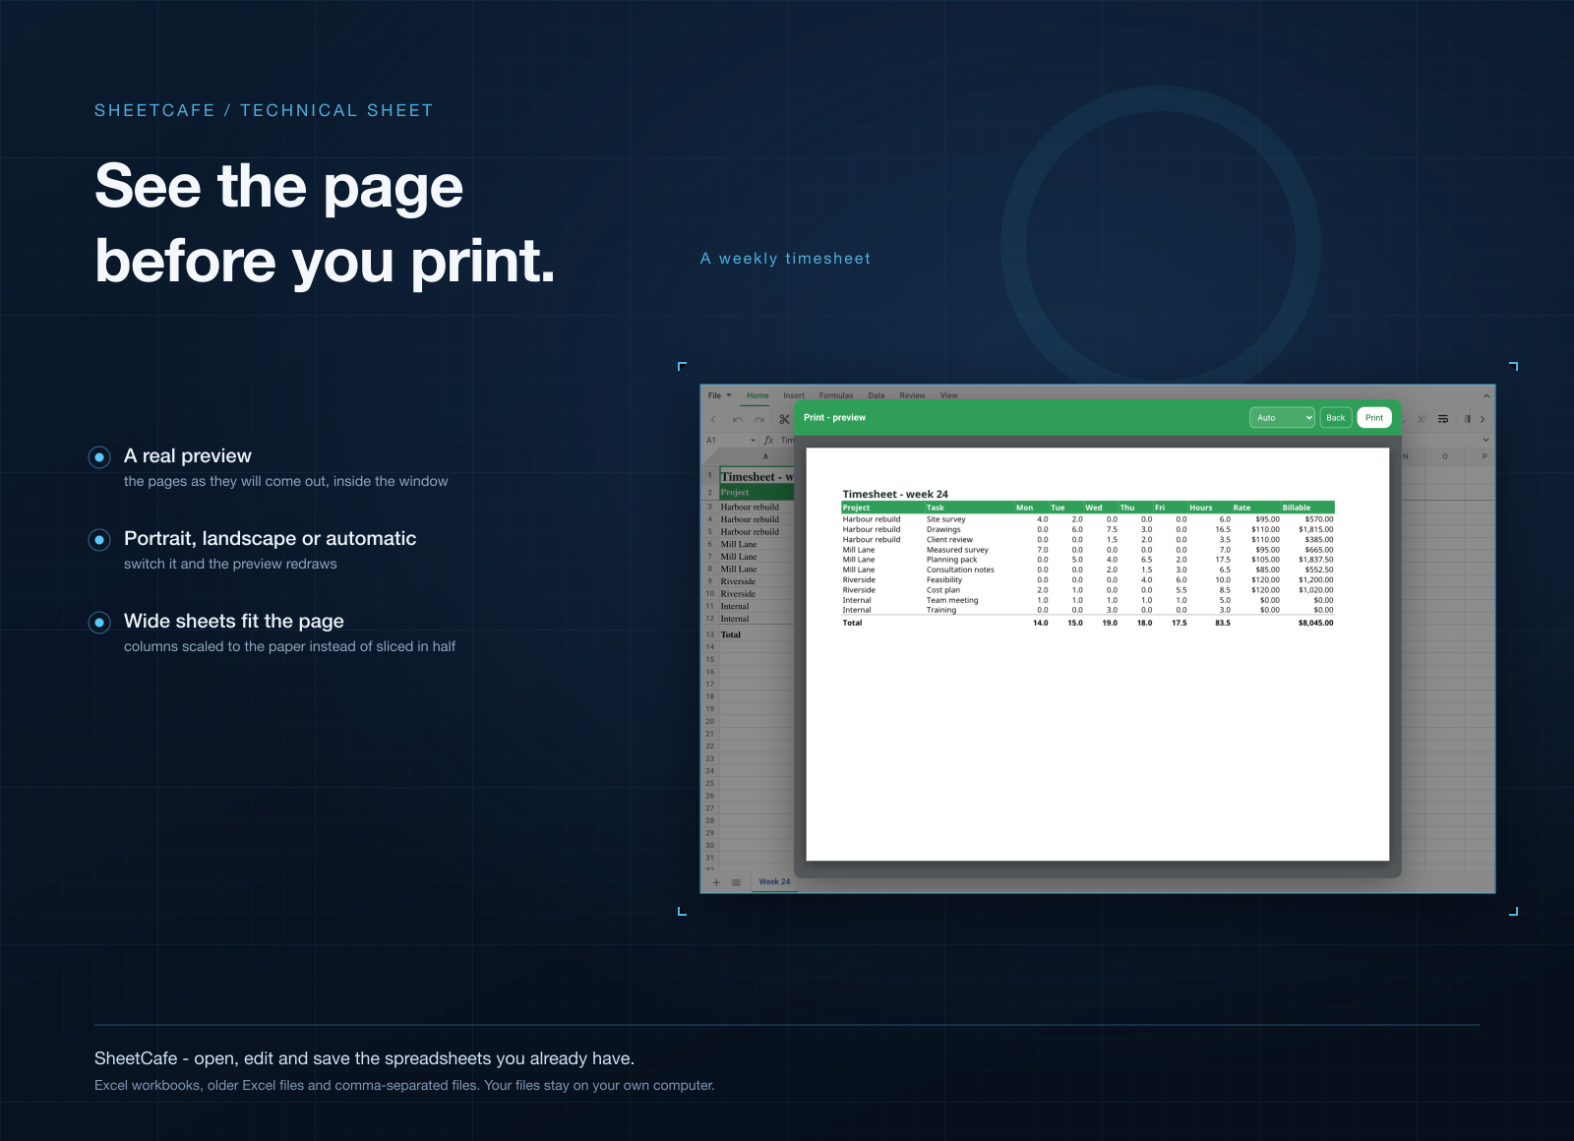Screen dimensions: 1574x1141
Task: Click 'Client review' task in preview
Action: [x=949, y=539]
